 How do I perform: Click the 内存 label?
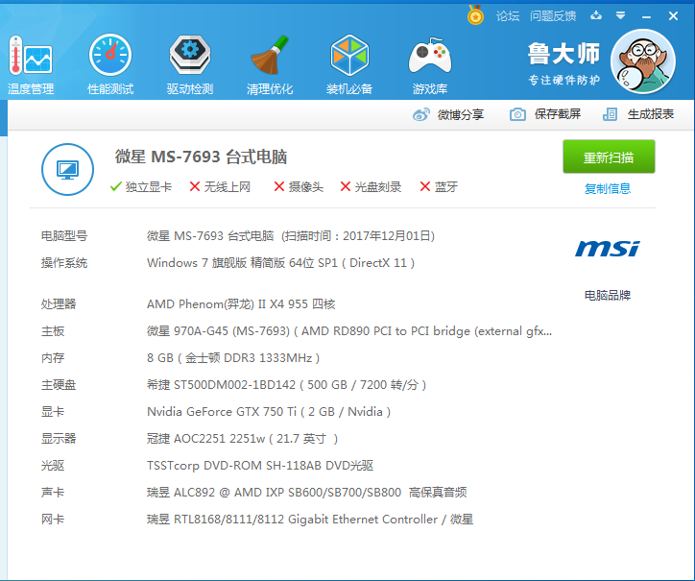click(53, 358)
